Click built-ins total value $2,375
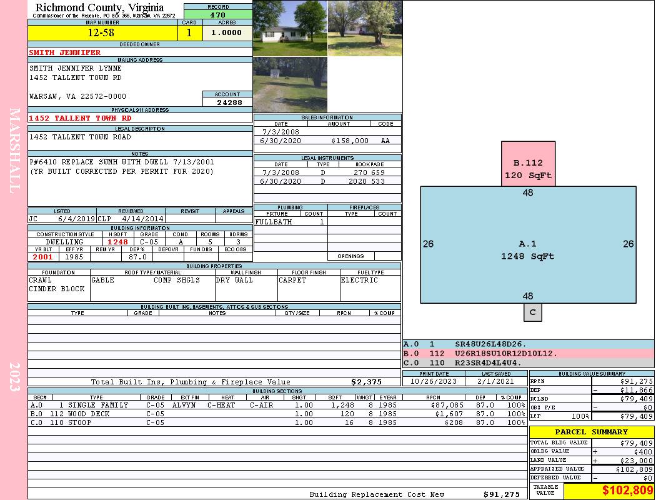Screen dimensions: 656x500 point(367,382)
